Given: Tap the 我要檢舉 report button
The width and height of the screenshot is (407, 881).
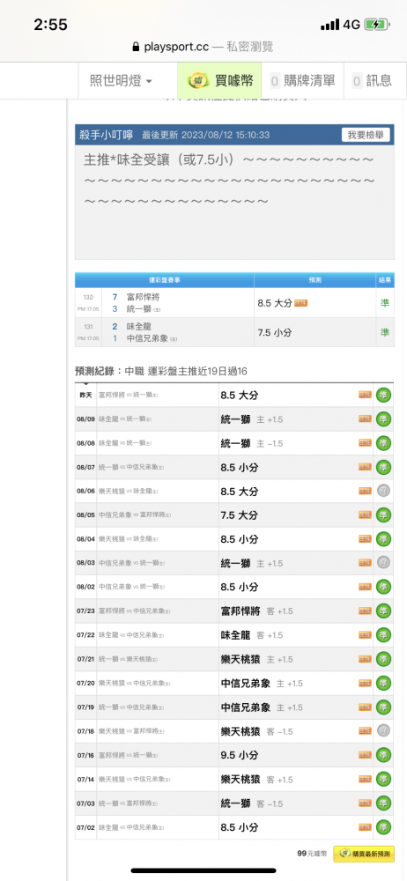Looking at the screenshot, I should [366, 135].
